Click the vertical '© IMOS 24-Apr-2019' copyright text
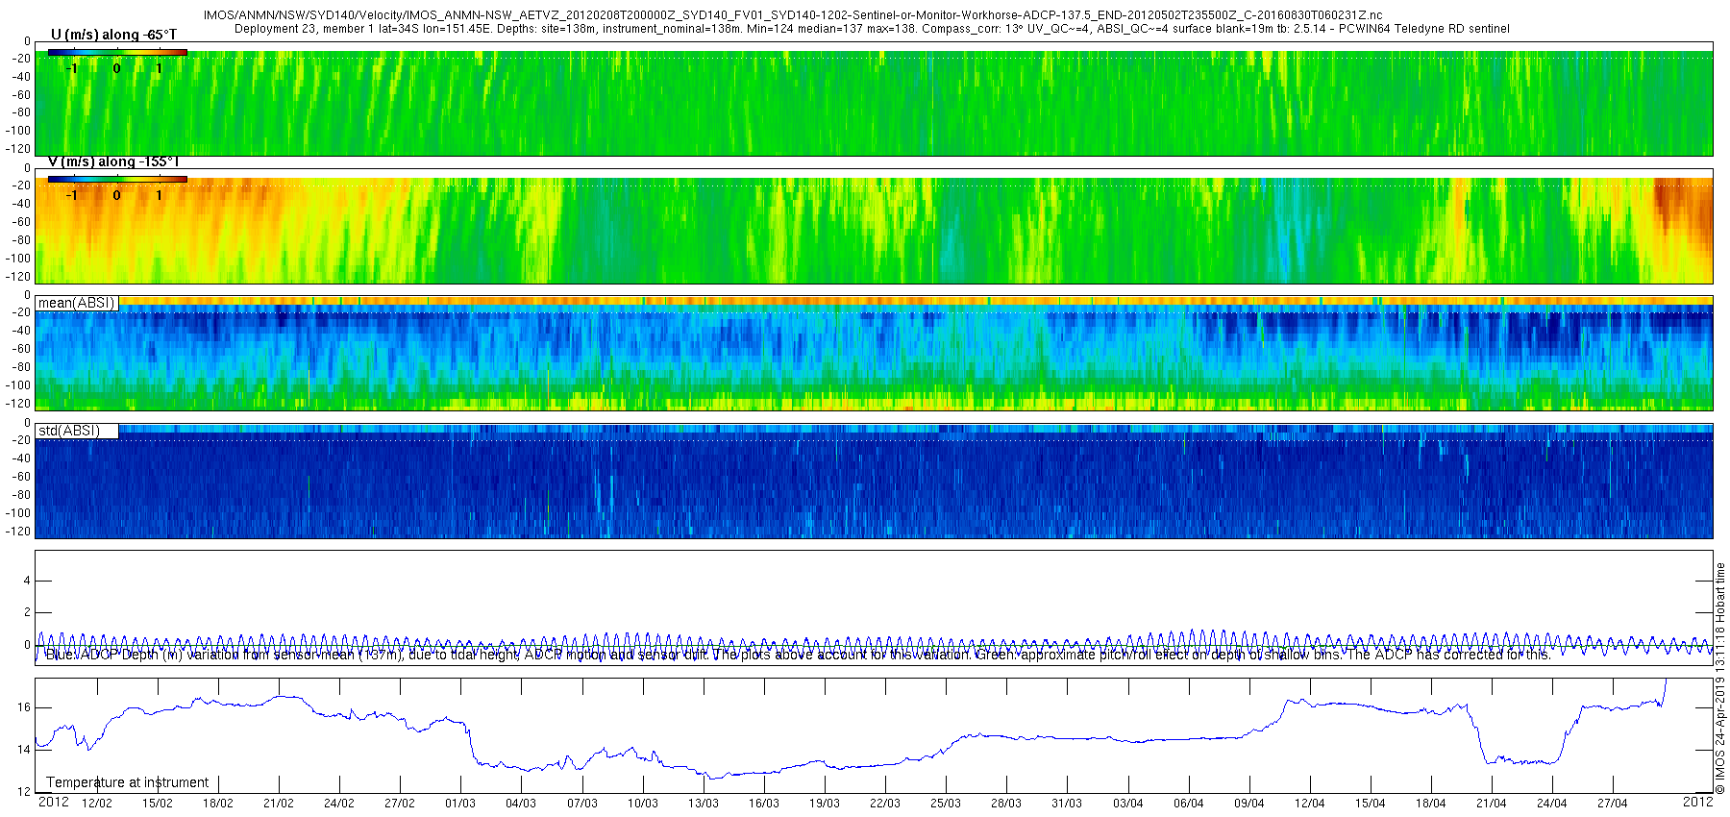 (x=1720, y=678)
